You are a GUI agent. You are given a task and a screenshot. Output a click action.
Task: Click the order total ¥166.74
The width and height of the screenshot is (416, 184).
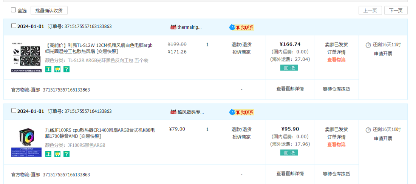[290, 44]
